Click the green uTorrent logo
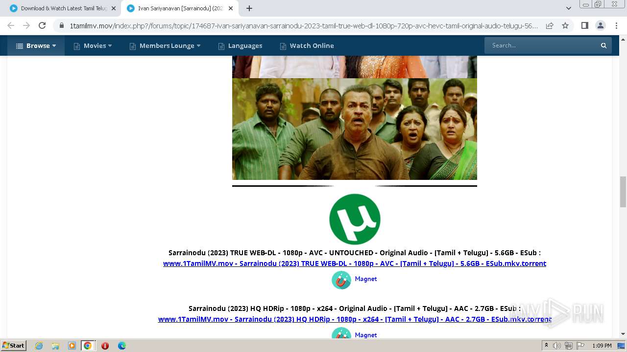Viewport: 627px width, 352px height. click(x=355, y=219)
